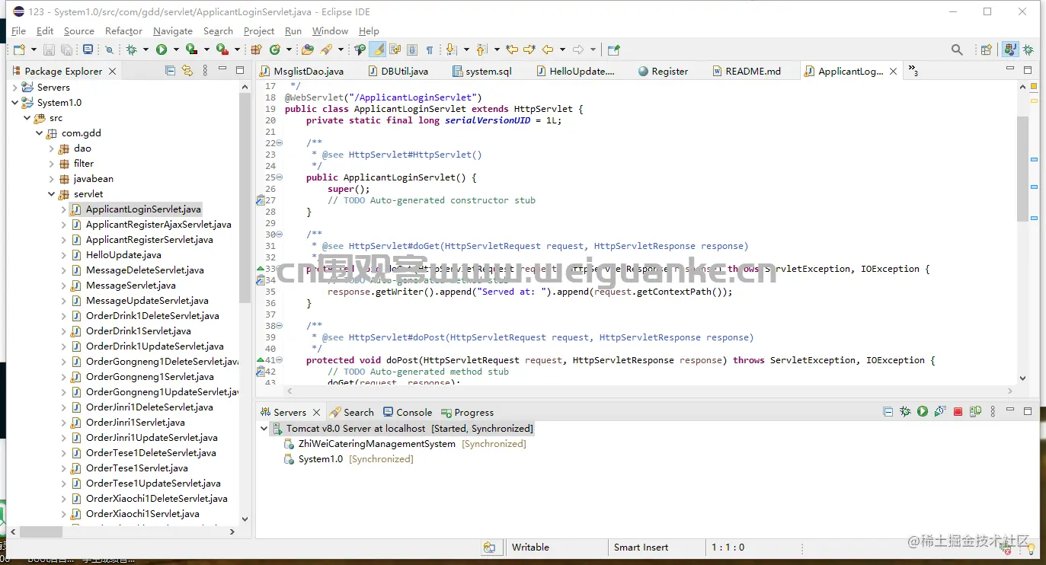1046x565 pixels.
Task: Close the Package Explorer view
Action: pyautogui.click(x=113, y=71)
